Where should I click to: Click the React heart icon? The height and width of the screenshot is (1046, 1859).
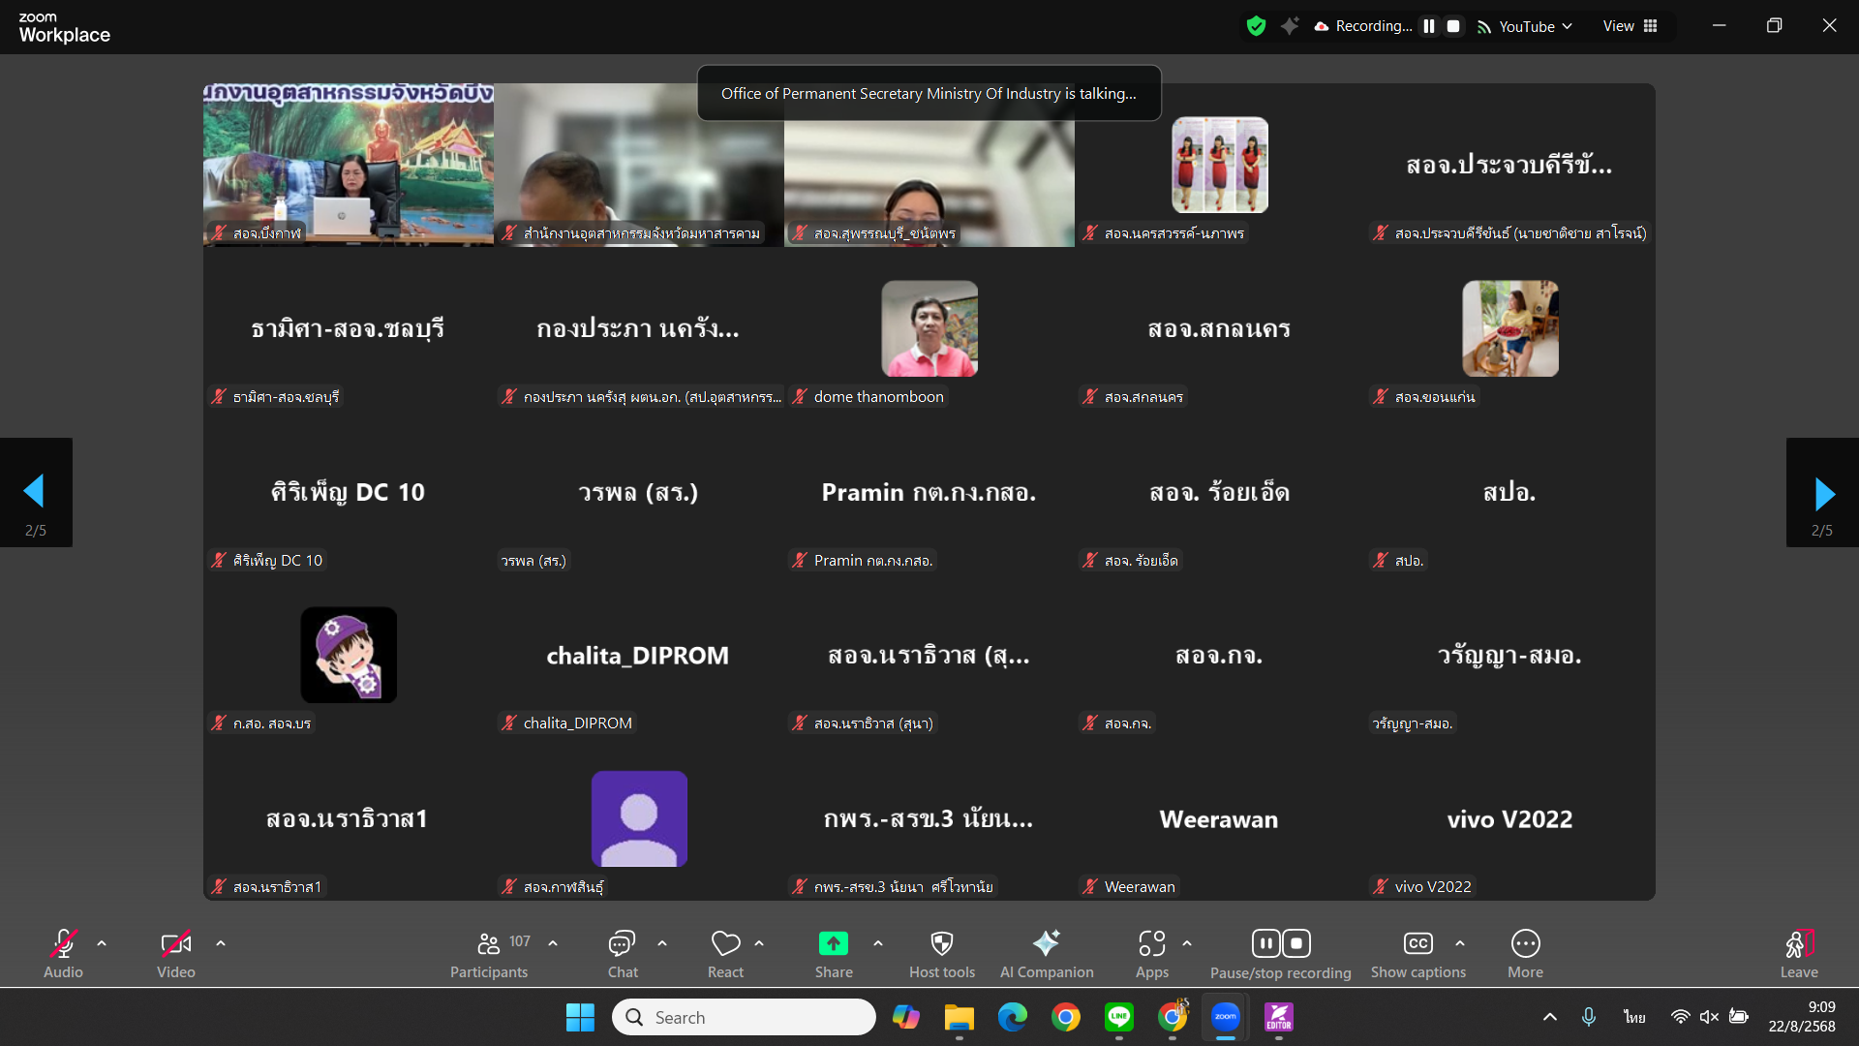pos(725,944)
